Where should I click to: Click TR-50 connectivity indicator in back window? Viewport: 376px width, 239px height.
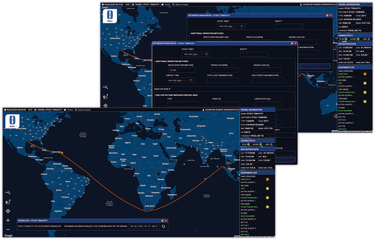[346, 39]
